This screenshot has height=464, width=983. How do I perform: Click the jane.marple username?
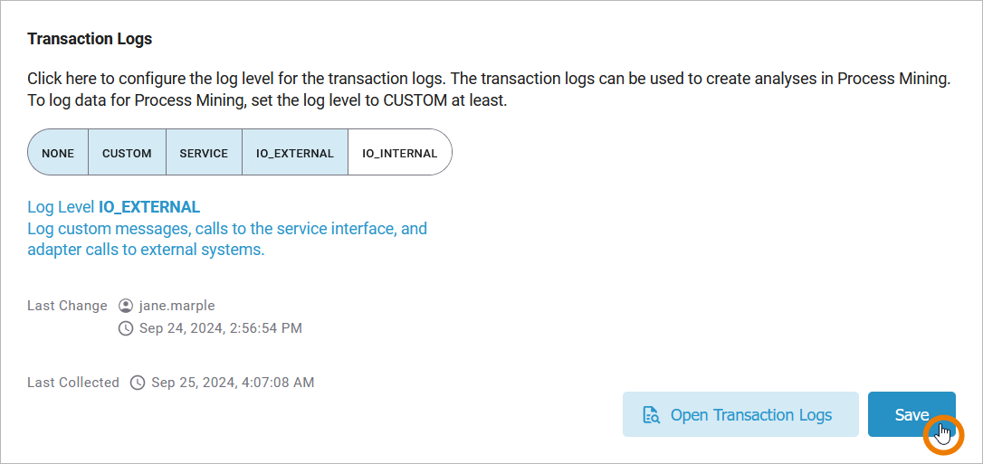[x=177, y=306]
